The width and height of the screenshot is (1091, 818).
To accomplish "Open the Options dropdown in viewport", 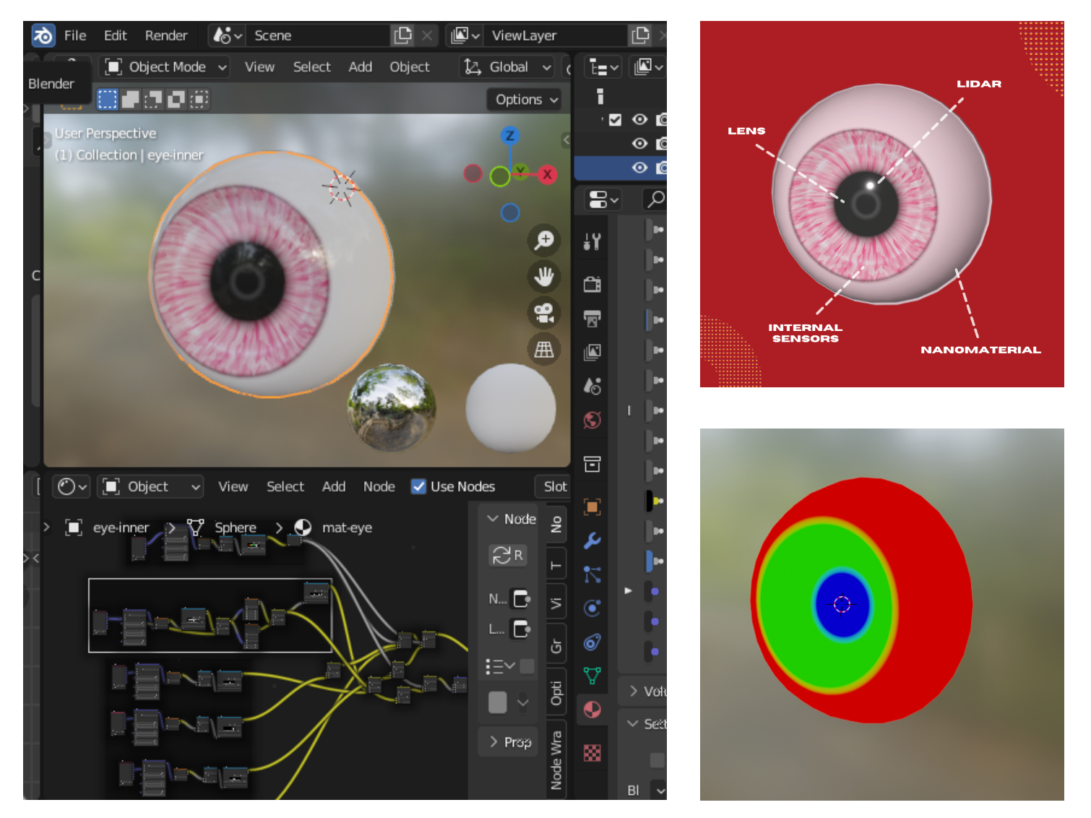I will click(x=526, y=100).
